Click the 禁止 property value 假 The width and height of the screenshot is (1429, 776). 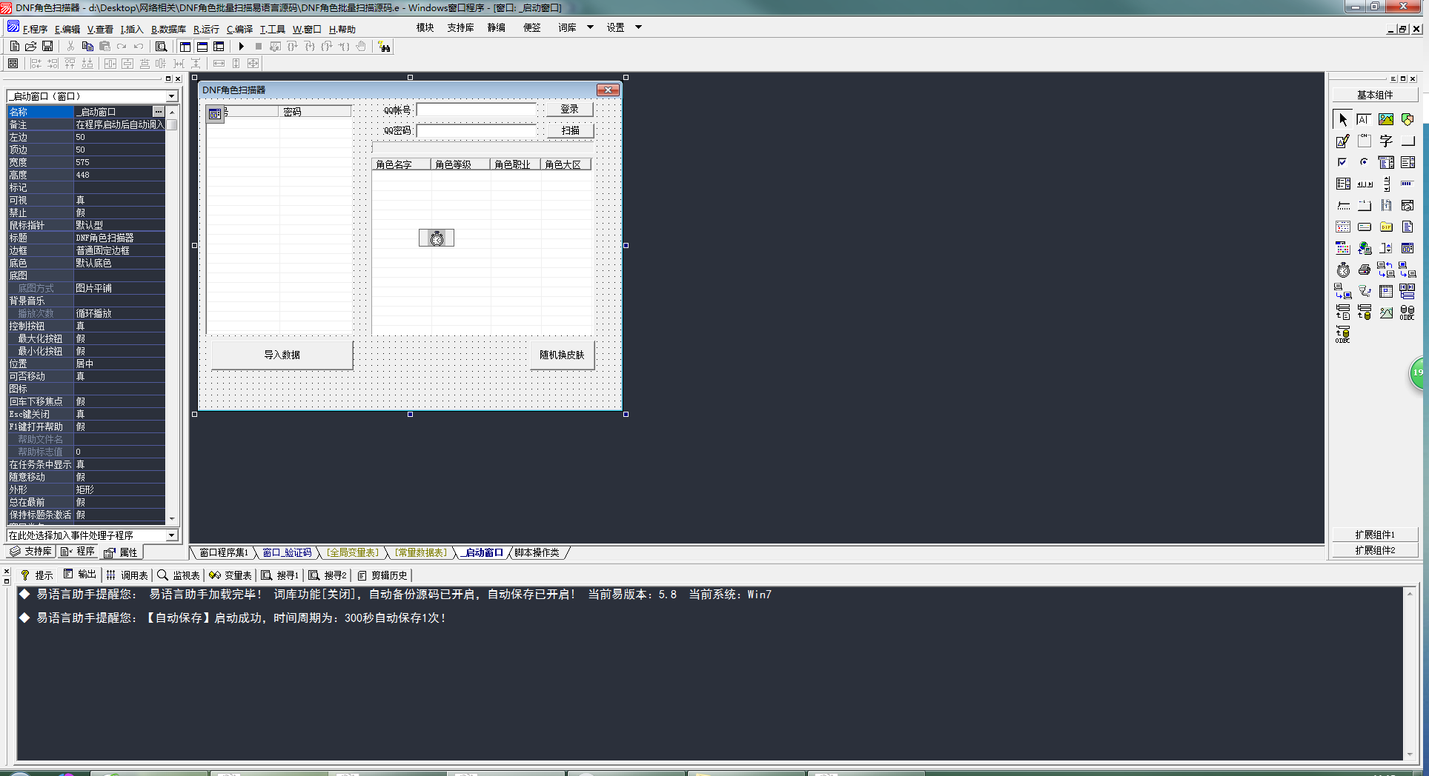pos(119,213)
